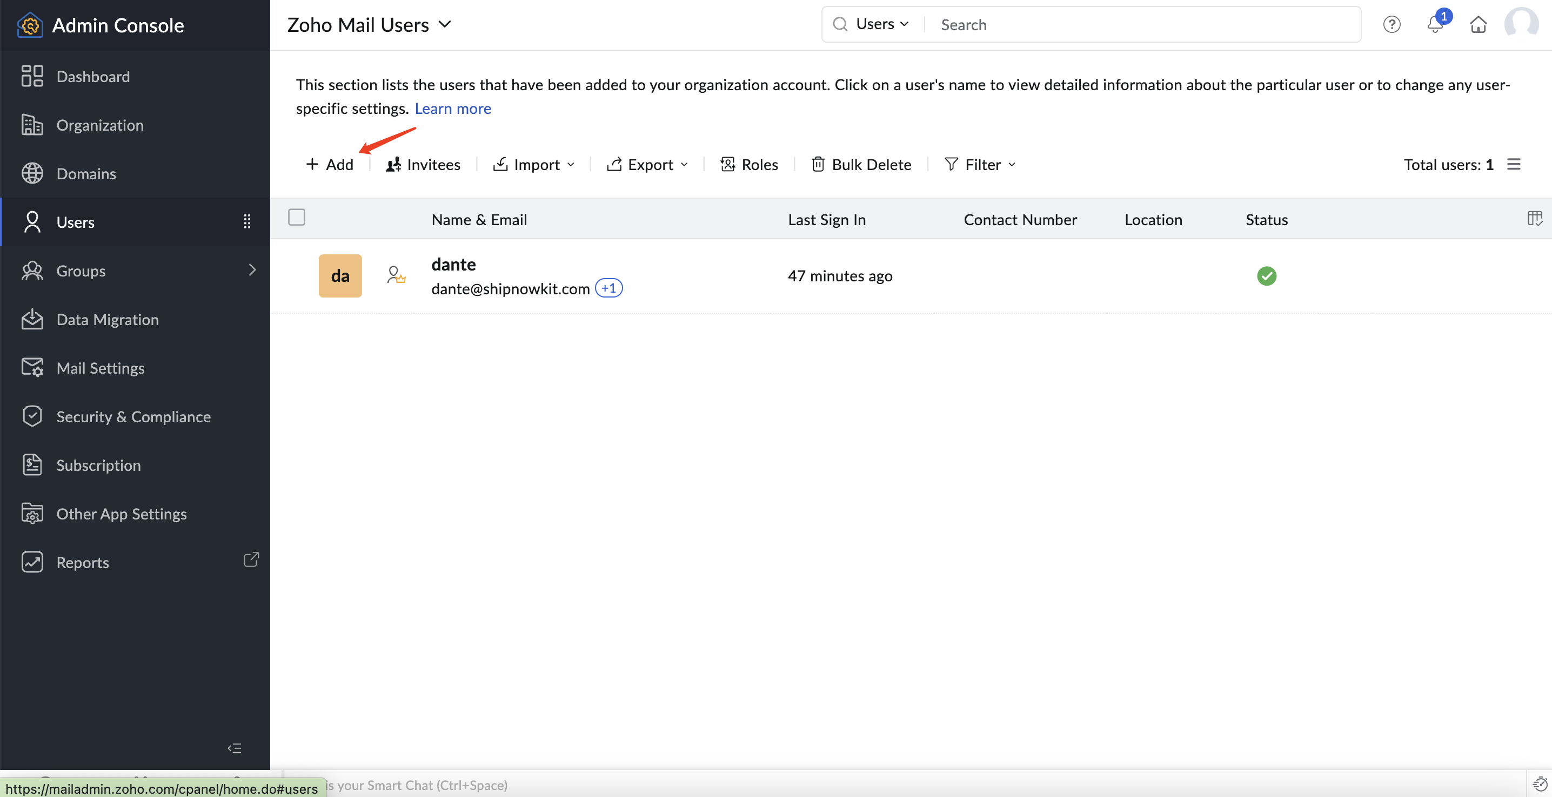This screenshot has width=1552, height=797.
Task: Follow the Learn more link
Action: pyautogui.click(x=452, y=109)
